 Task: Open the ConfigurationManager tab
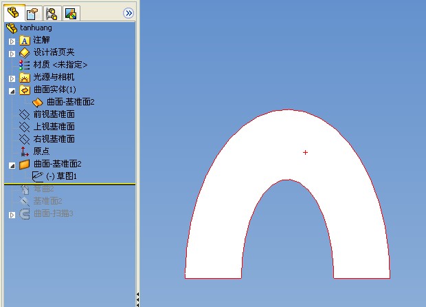[52, 13]
